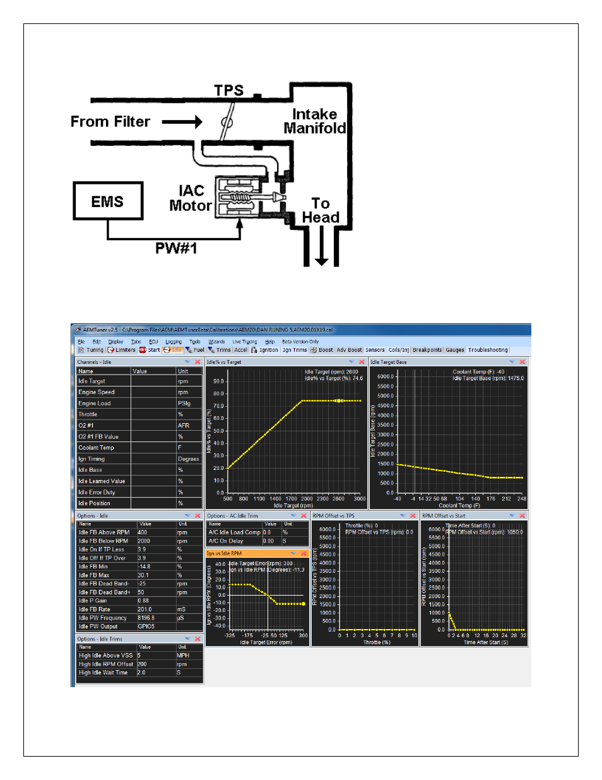Screen dimensions: 602x780
Task: Edit the Idle FB Rate value 201.0
Action: 156,609
